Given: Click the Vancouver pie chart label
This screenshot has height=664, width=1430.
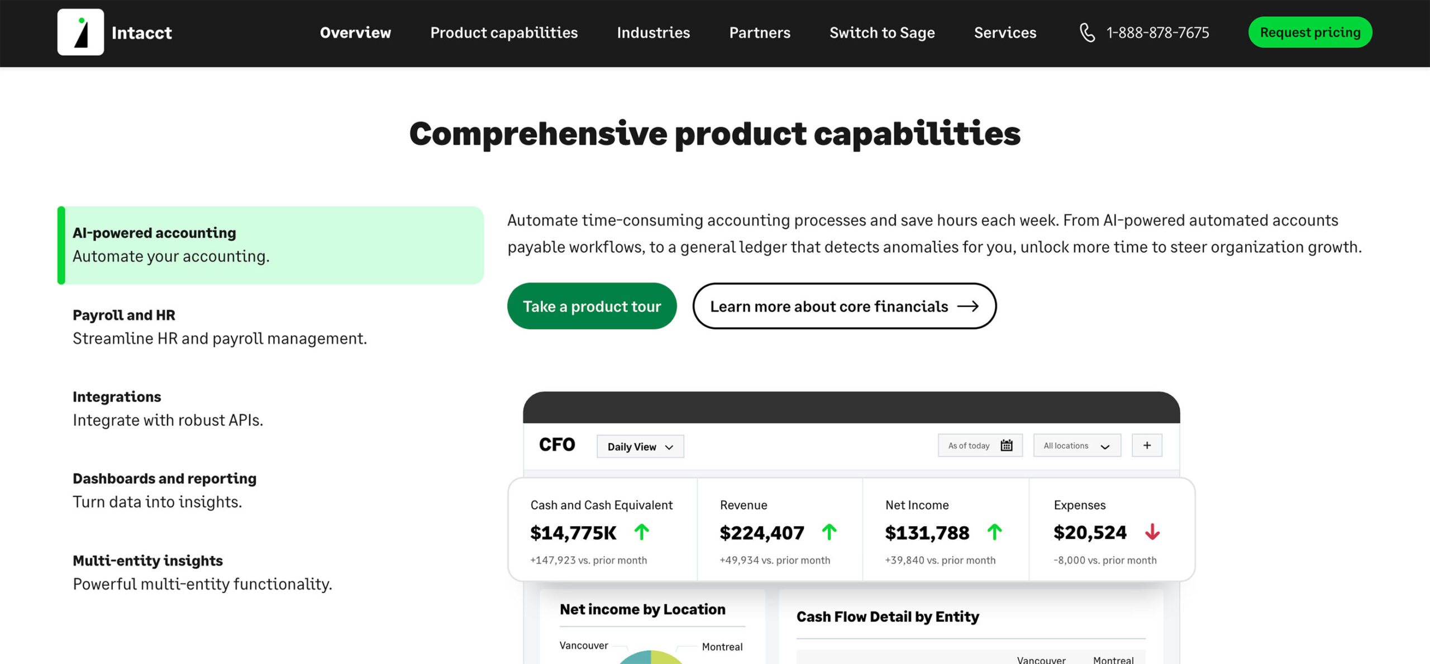Looking at the screenshot, I should pos(584,646).
